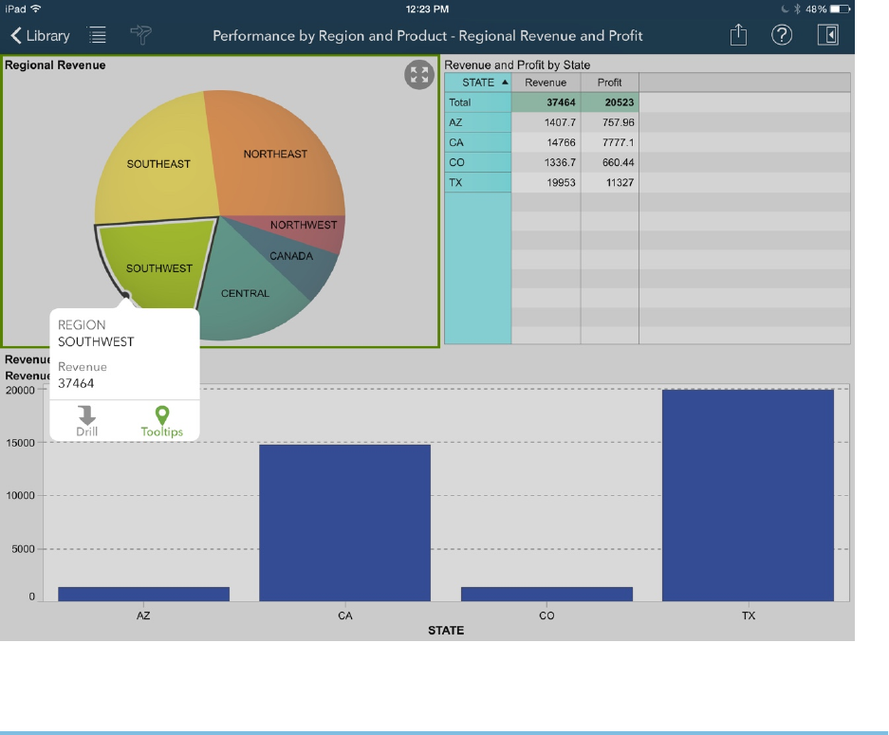The width and height of the screenshot is (889, 735).
Task: Maximize the Regional Revenue pie chart
Action: 418,76
